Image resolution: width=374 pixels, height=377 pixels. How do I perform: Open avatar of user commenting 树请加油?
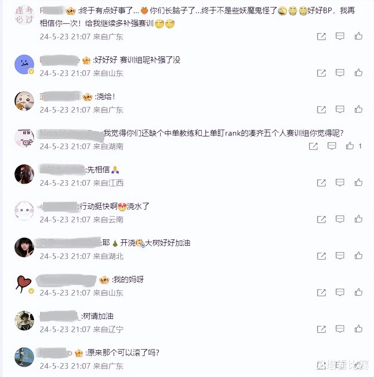tap(24, 320)
